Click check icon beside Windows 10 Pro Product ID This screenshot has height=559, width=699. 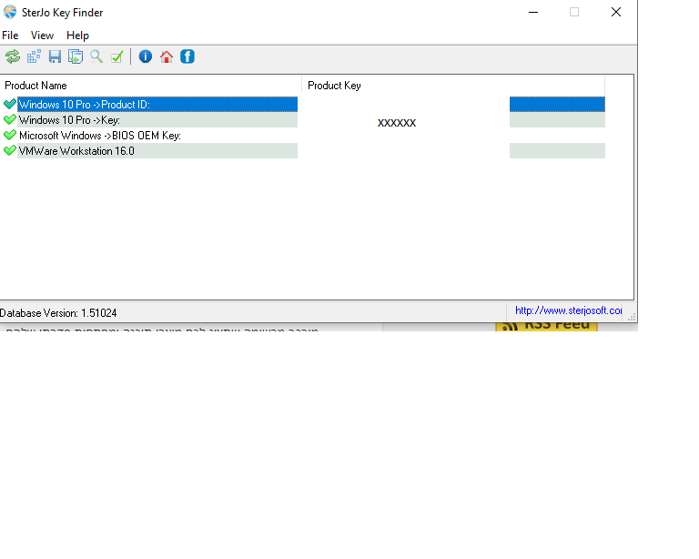(9, 105)
